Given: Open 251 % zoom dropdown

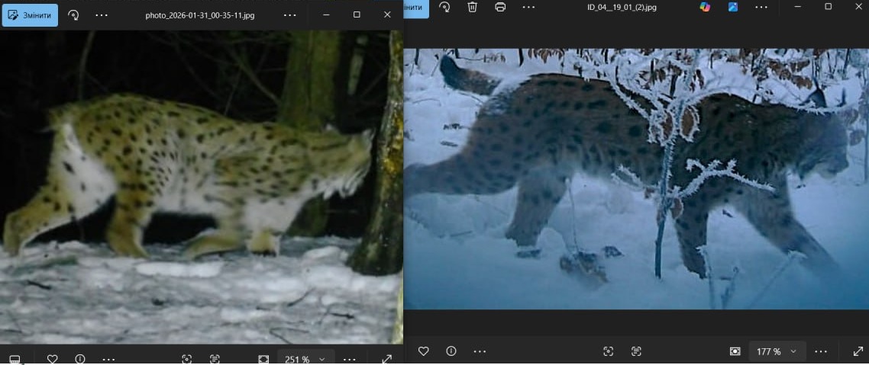Looking at the screenshot, I should tap(305, 359).
